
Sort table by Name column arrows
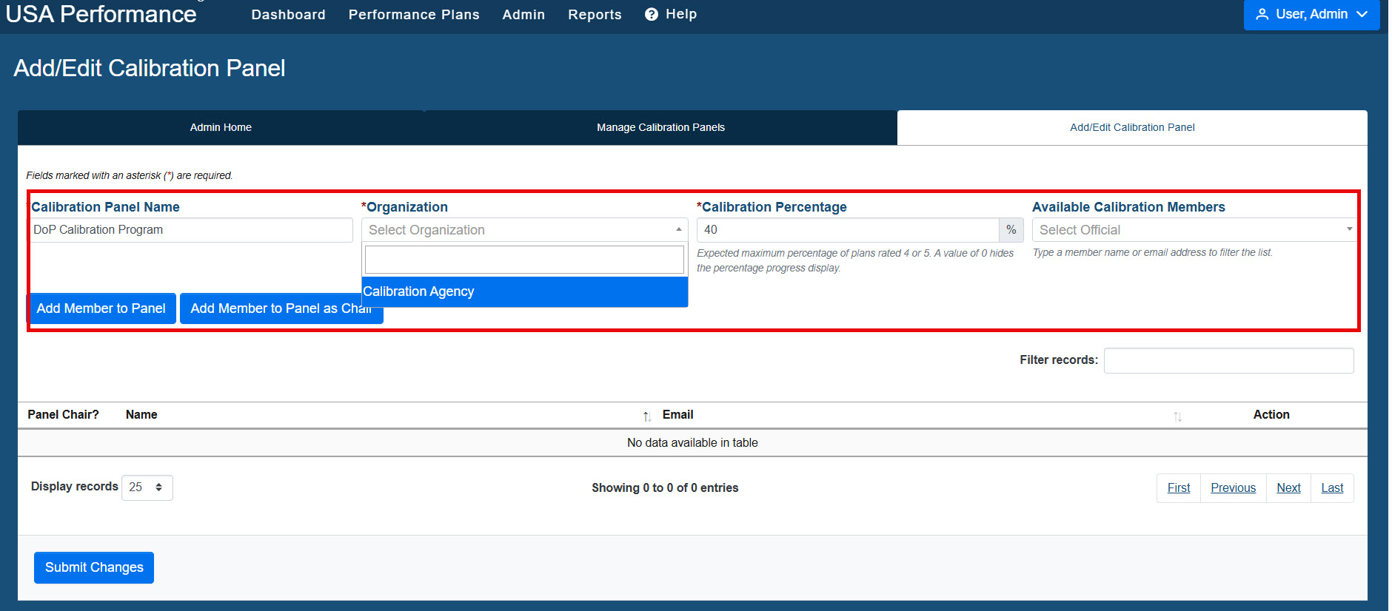[646, 416]
